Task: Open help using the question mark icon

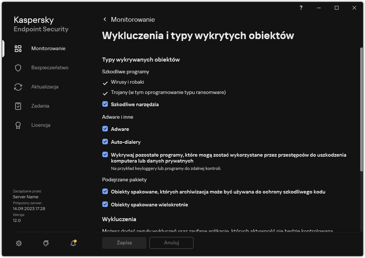Action: [x=301, y=8]
